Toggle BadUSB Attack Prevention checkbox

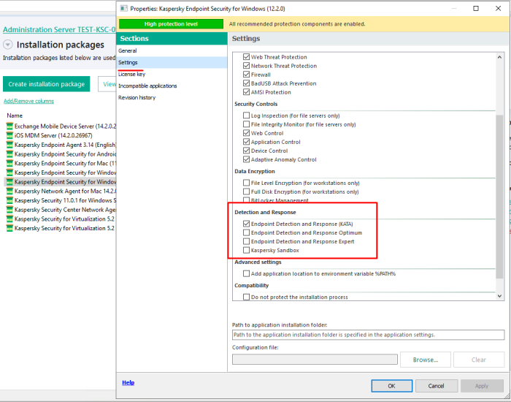[x=247, y=83]
